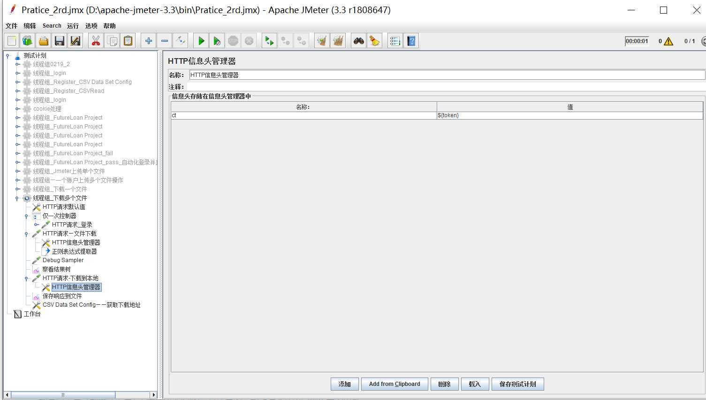Expand 线程组_FutureLoan Project_fail node
Viewport: 706px width, 400px height.
[x=17, y=153]
